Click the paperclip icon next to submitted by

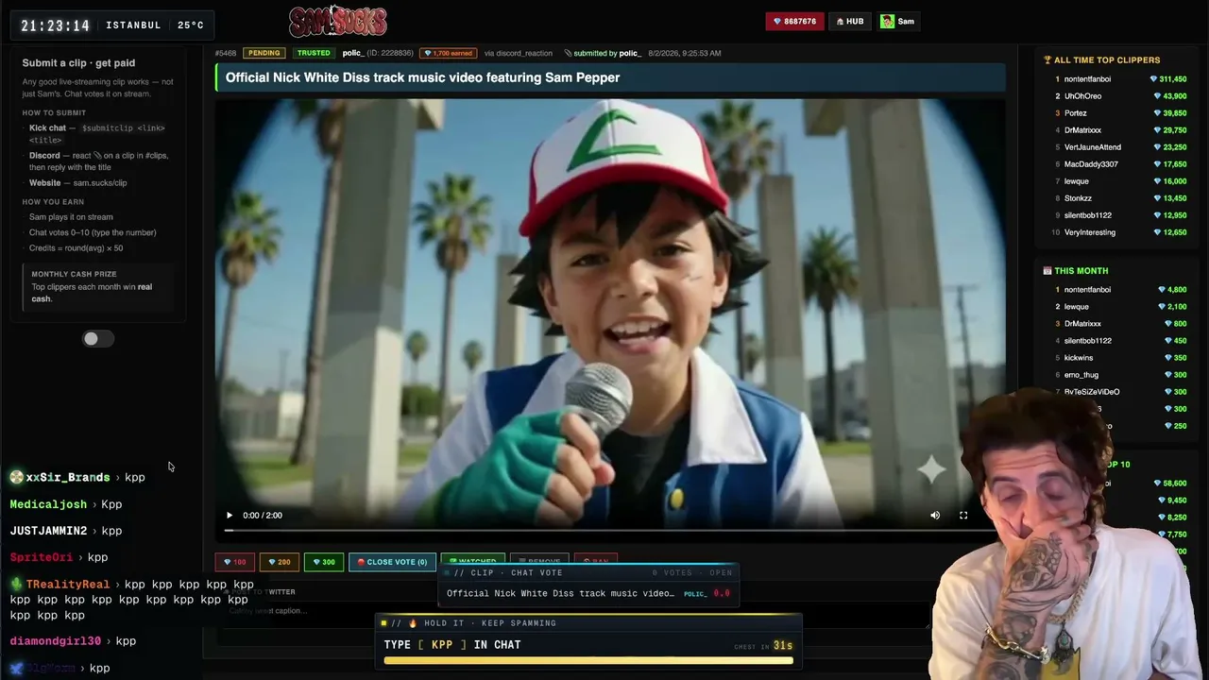click(x=568, y=54)
